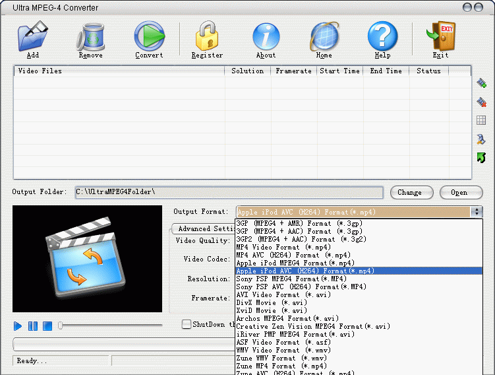Pick MP4 AVC (H264) Format
495x375 pixels.
click(x=359, y=255)
